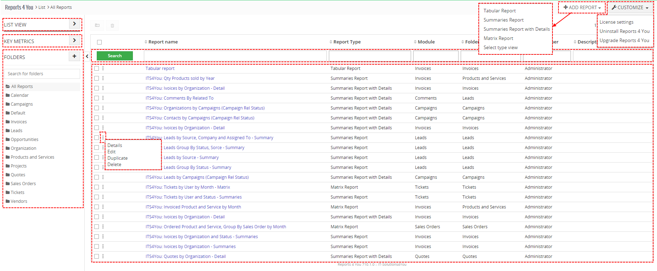Click the Vendors folder icon

click(x=8, y=201)
